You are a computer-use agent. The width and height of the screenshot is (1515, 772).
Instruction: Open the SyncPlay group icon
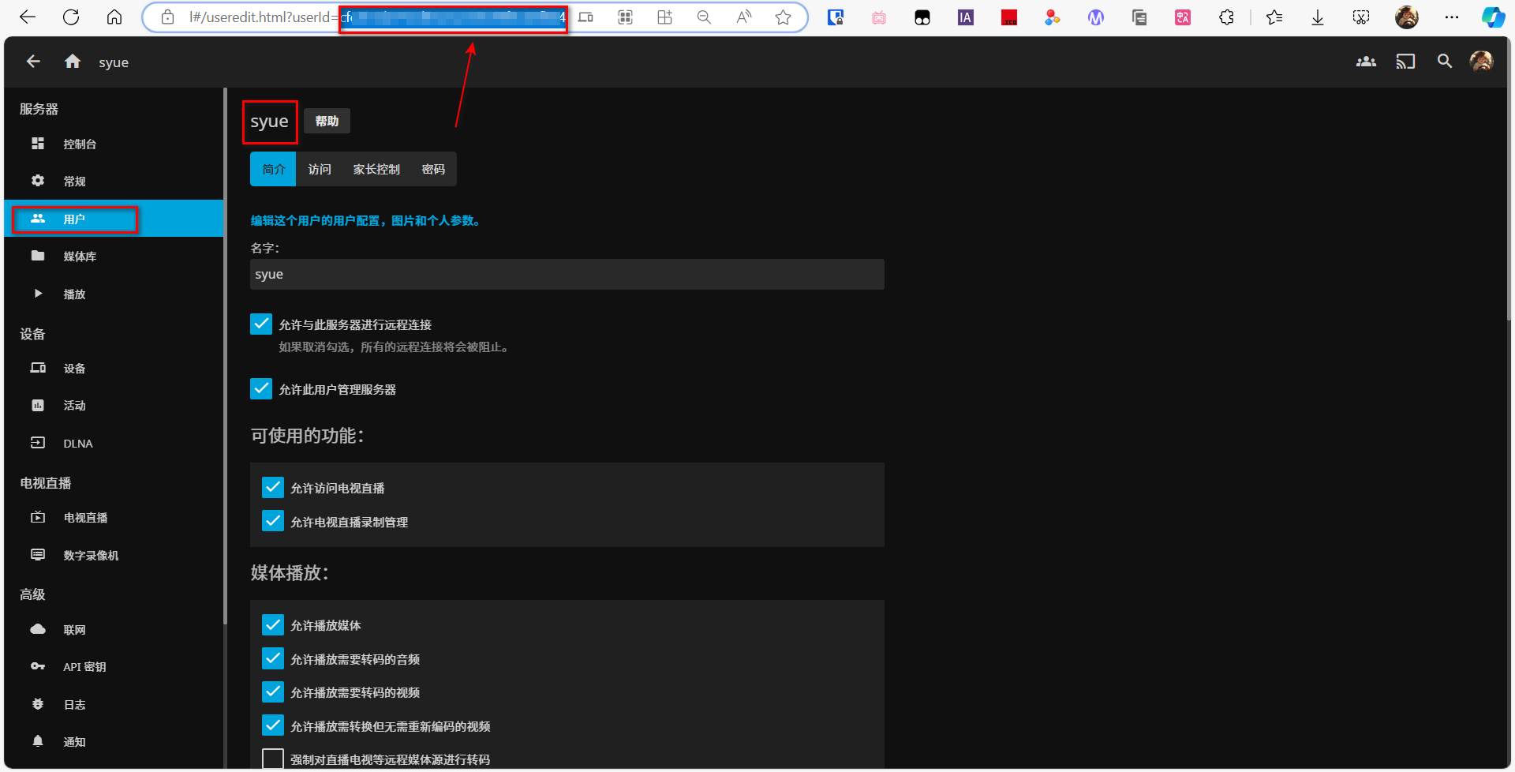[x=1366, y=62]
